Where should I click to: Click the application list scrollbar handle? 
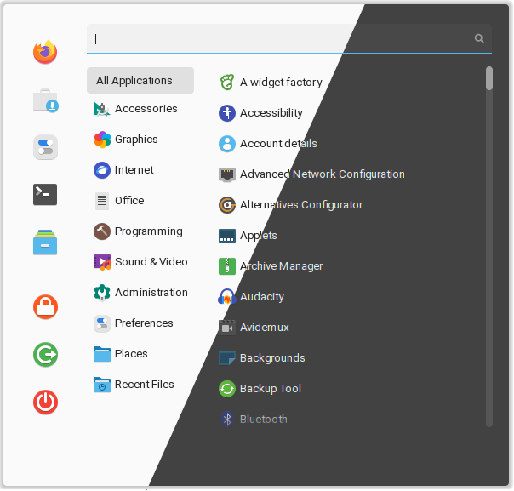pos(489,78)
